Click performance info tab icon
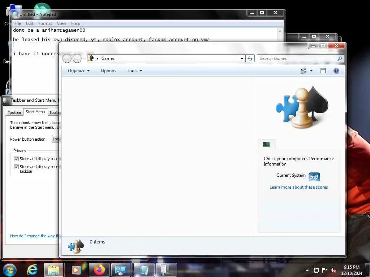370x277 pixels. (x=267, y=144)
